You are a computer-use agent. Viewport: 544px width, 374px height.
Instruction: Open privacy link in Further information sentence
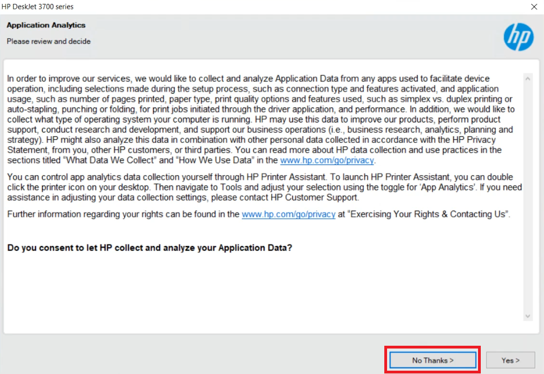point(288,214)
